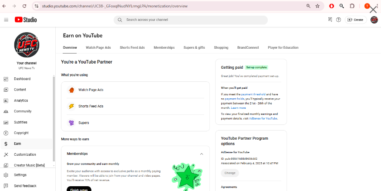
Task: Open the Help question mark icon
Action: pos(338,20)
